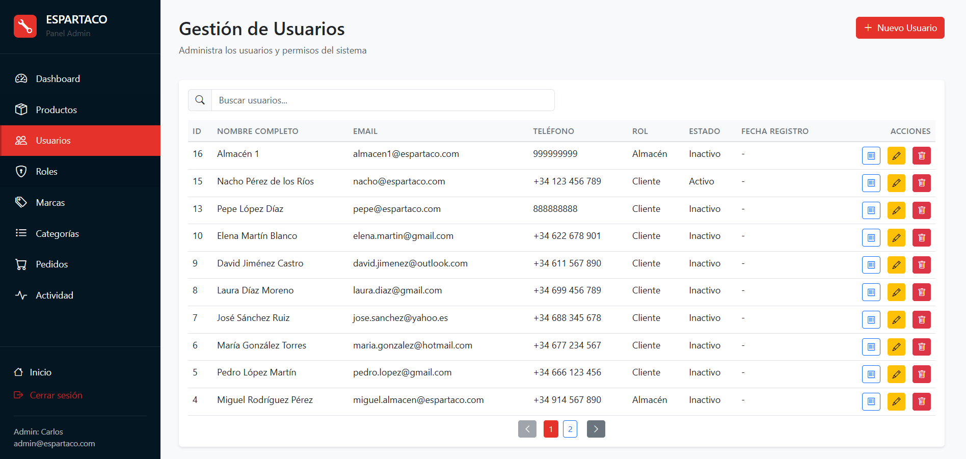The image size is (966, 459).
Task: Open the Dashboard sidebar item
Action: tap(80, 79)
